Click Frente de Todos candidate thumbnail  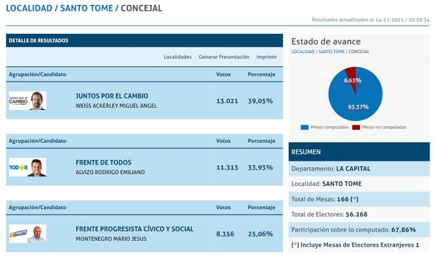[27, 167]
